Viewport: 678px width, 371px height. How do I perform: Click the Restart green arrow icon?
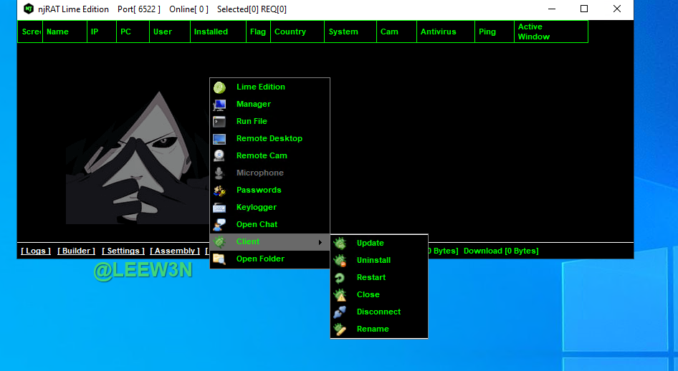pos(340,278)
